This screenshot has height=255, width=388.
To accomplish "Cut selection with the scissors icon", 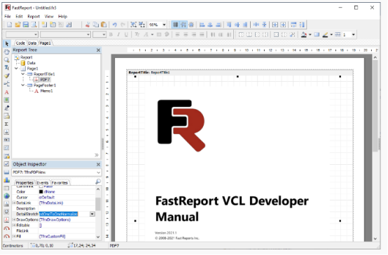I will (88, 24).
